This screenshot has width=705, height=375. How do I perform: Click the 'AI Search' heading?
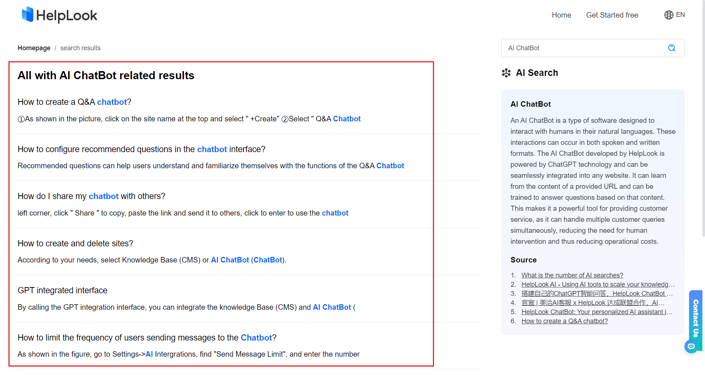click(537, 73)
